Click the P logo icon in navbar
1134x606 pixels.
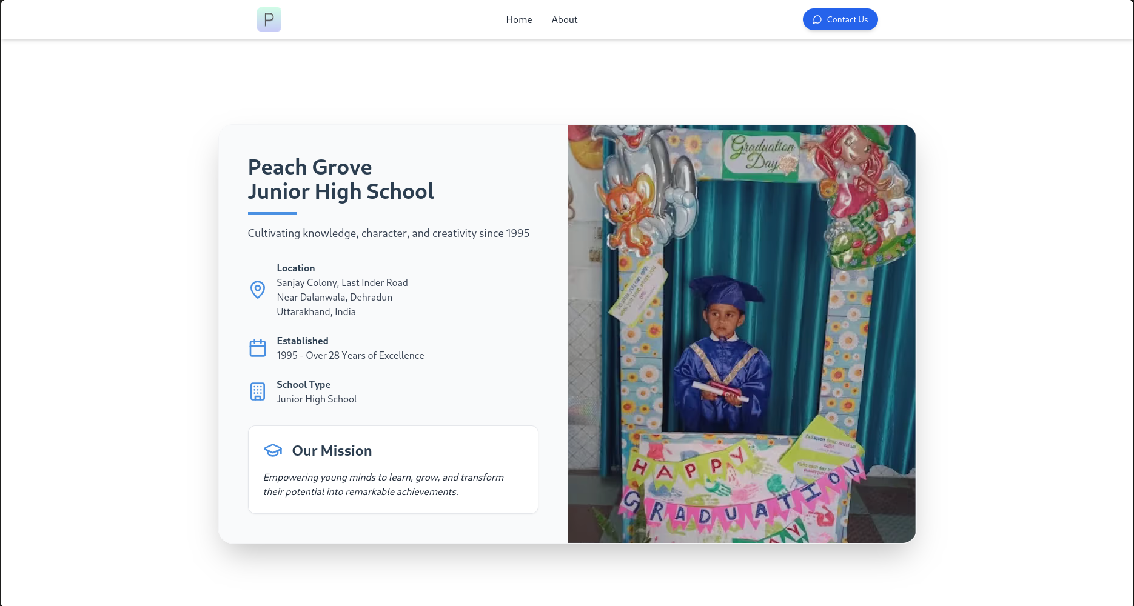coord(269,19)
